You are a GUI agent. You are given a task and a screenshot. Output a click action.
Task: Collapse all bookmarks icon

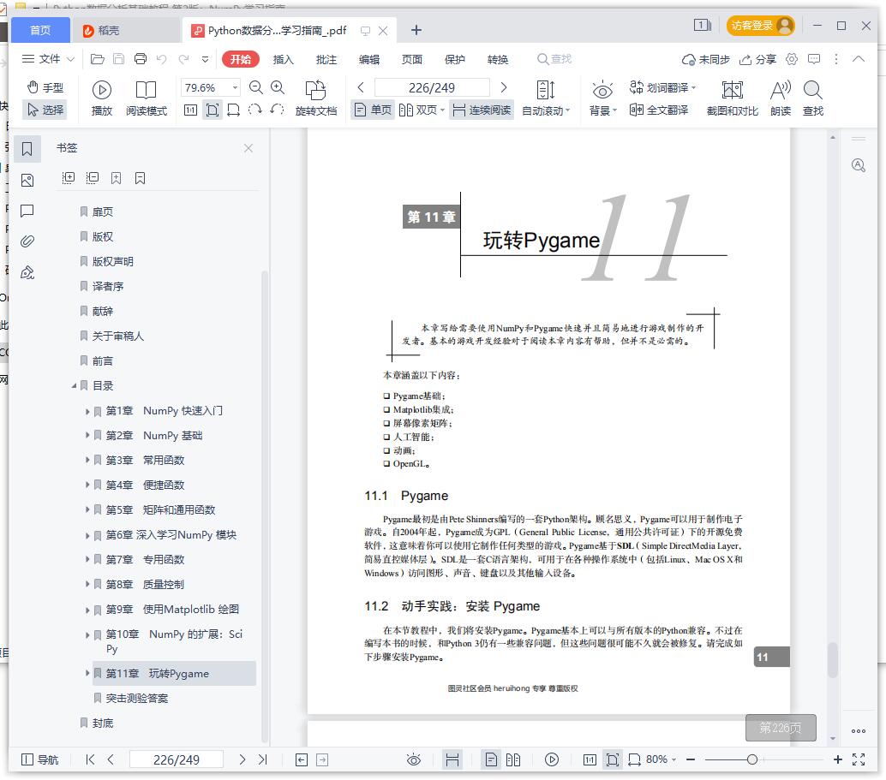coord(92,178)
